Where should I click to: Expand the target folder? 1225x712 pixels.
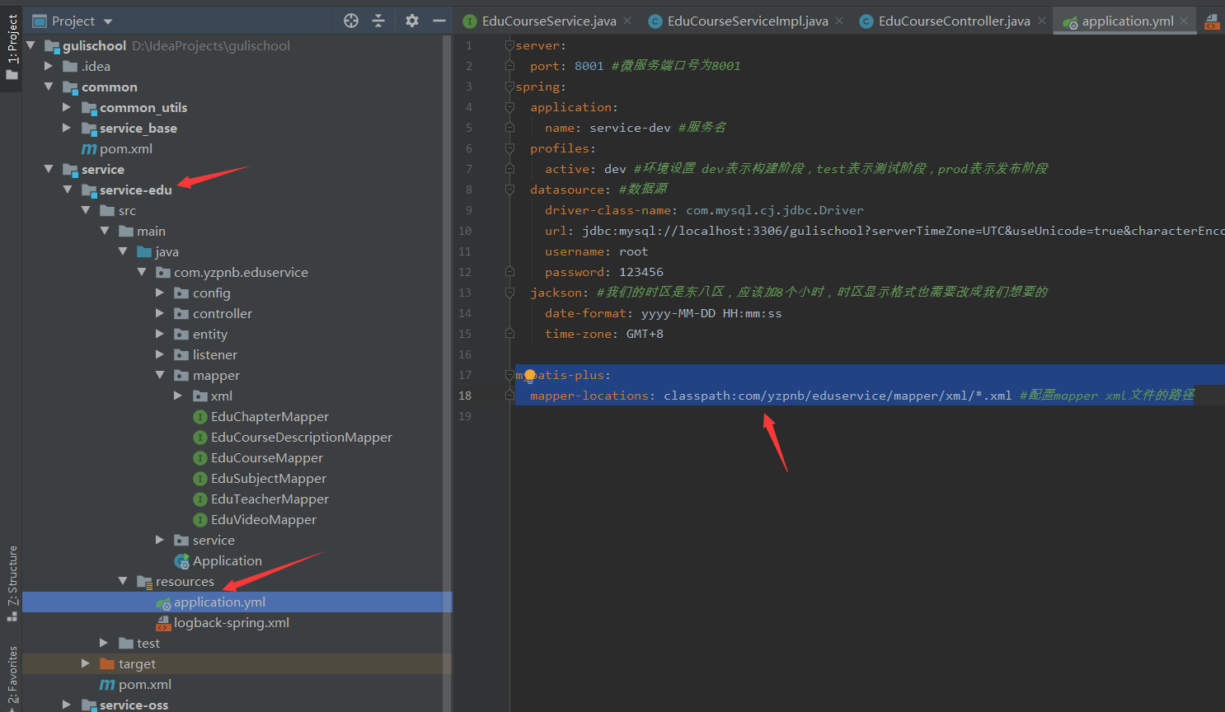(x=86, y=663)
